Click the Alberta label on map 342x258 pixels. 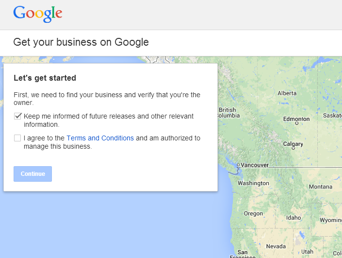click(x=287, y=93)
